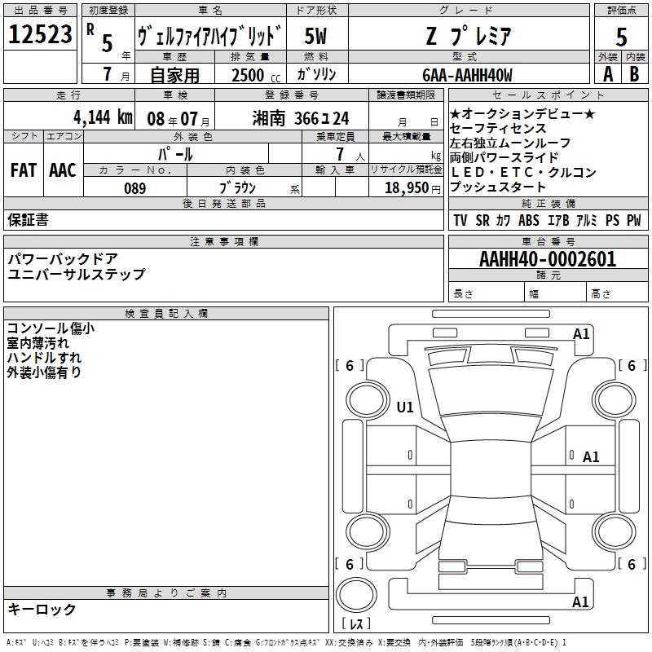Select grade text Z プレミア
The height and width of the screenshot is (652, 652).
469,36
